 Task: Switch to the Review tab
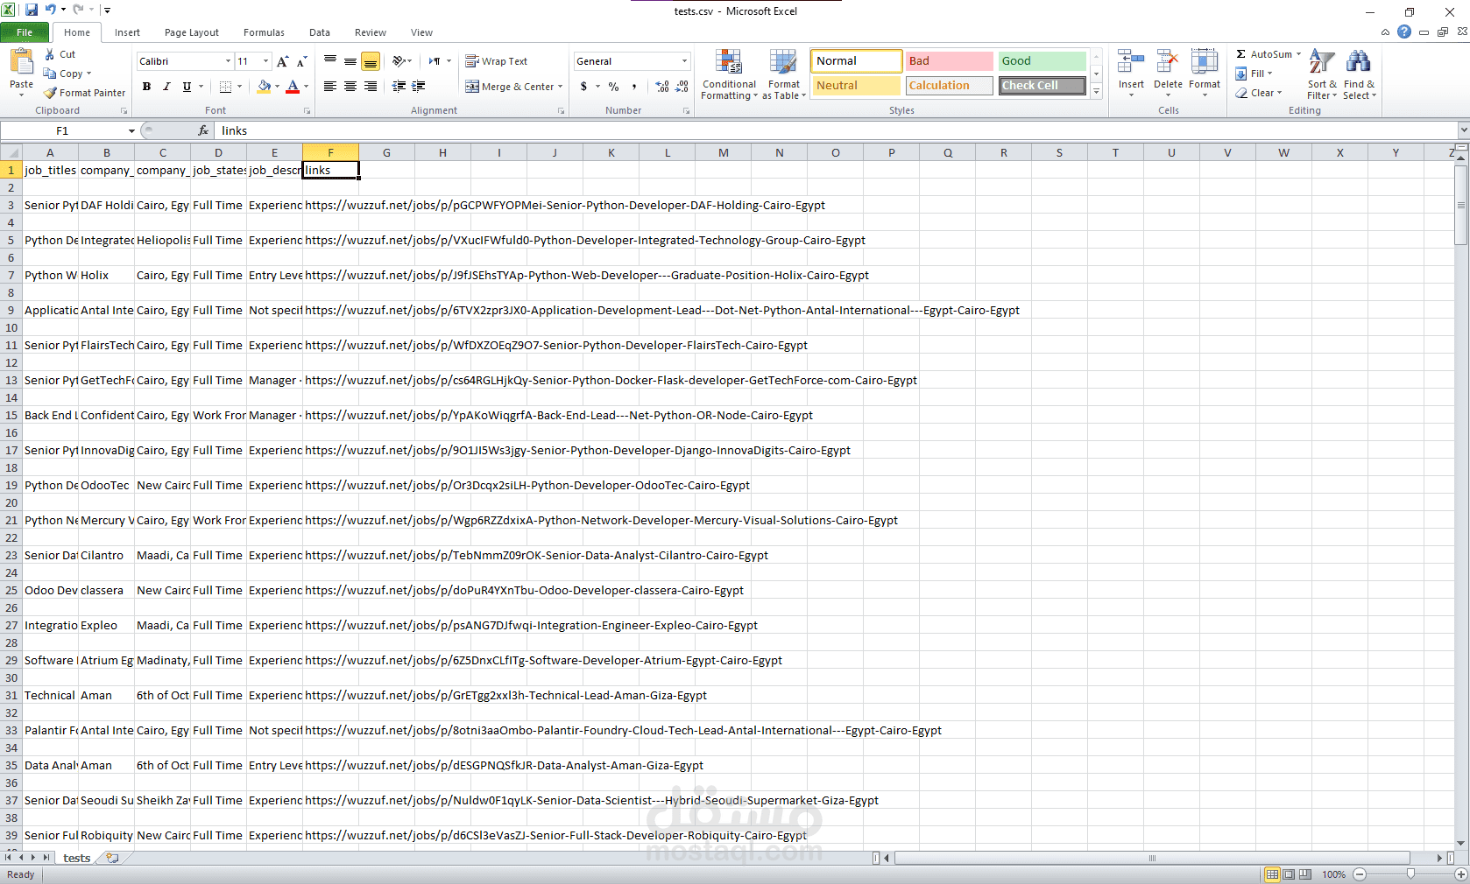[x=371, y=32]
